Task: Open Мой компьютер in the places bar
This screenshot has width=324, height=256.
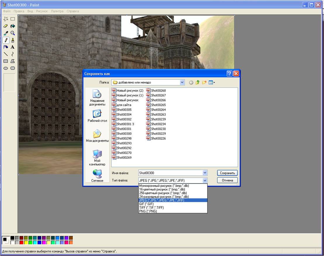Action: click(x=97, y=158)
